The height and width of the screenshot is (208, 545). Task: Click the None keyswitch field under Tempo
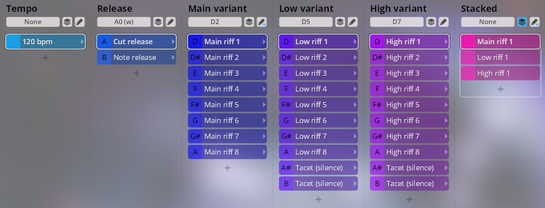coord(33,22)
